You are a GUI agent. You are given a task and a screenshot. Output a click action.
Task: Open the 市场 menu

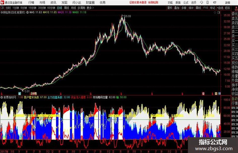[x=42, y=3]
